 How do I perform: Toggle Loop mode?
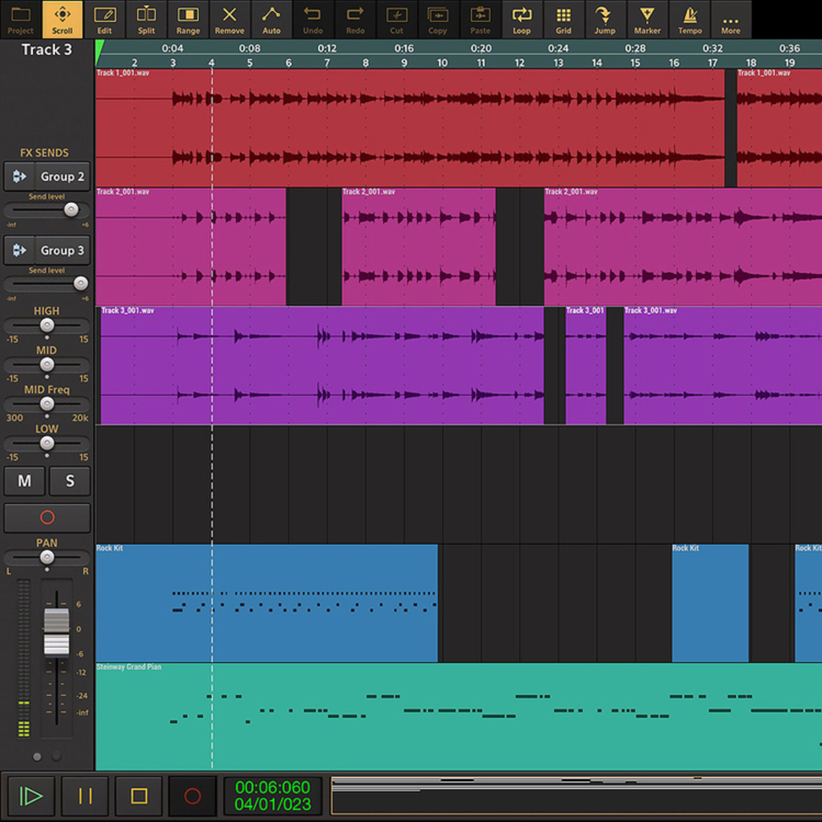pos(522,19)
